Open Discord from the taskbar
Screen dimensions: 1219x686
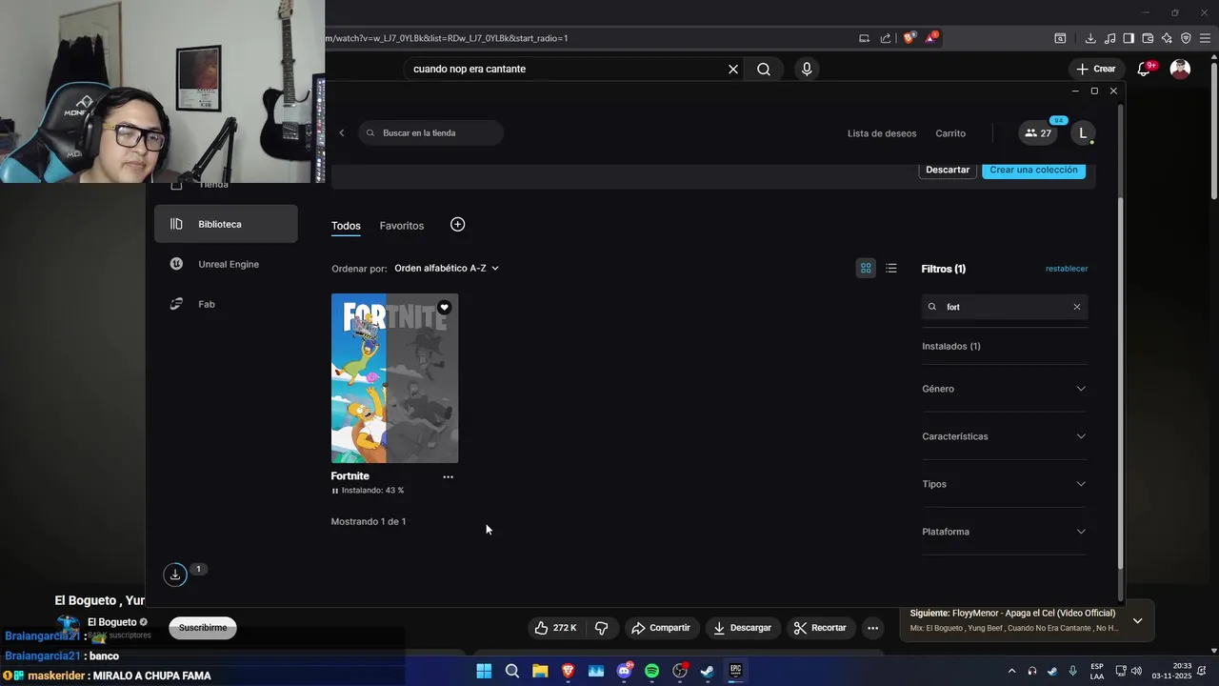tap(624, 671)
